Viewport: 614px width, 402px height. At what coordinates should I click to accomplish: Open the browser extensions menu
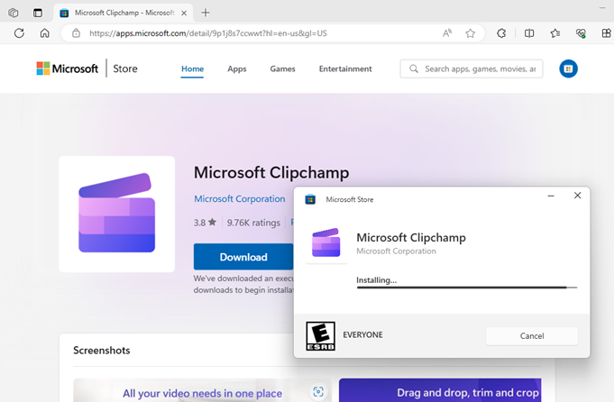click(x=502, y=33)
